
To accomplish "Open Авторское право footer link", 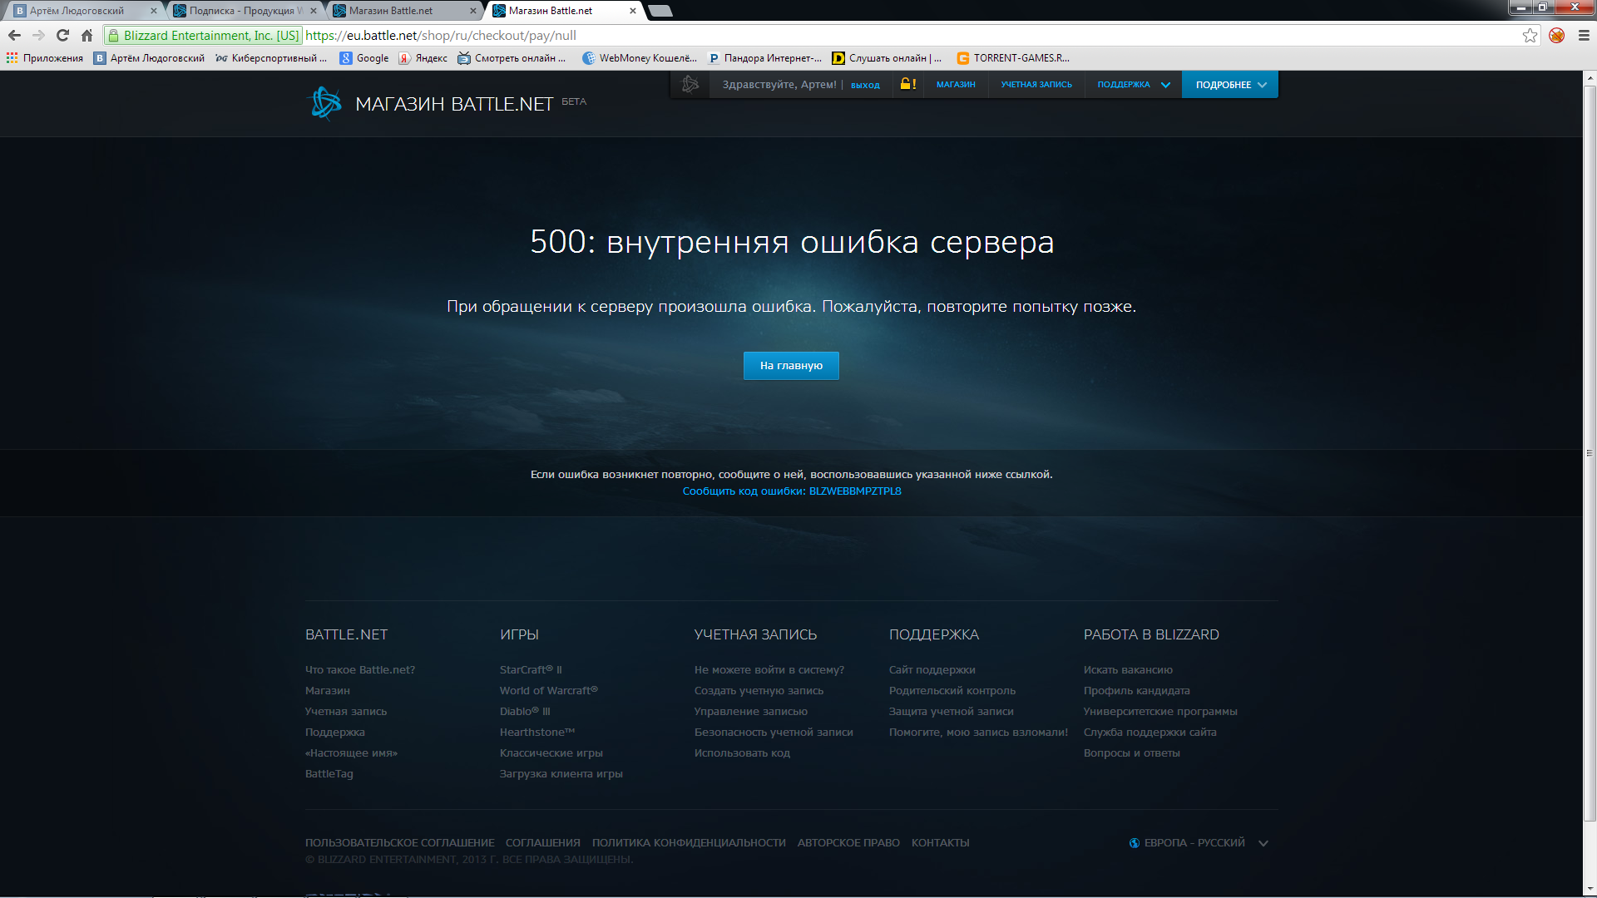I will [848, 843].
